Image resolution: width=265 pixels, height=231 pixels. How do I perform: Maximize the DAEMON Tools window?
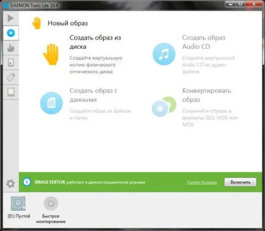pyautogui.click(x=241, y=4)
